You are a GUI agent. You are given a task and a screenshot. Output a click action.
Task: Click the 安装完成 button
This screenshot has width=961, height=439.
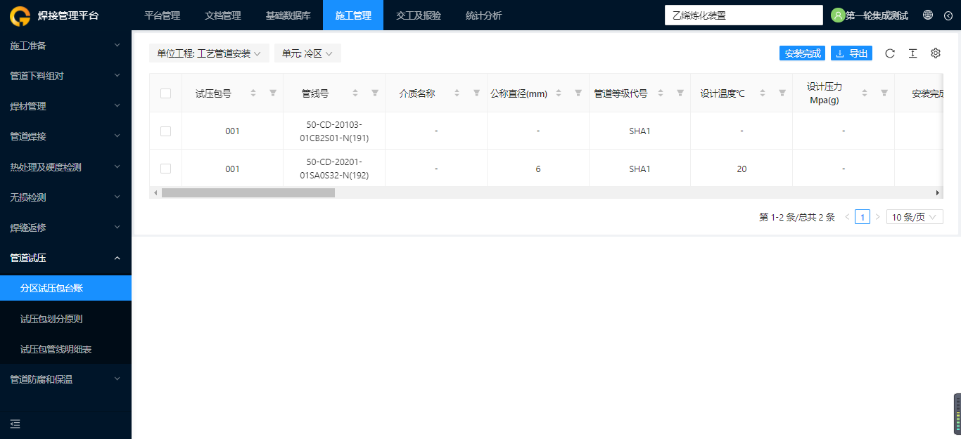point(802,53)
